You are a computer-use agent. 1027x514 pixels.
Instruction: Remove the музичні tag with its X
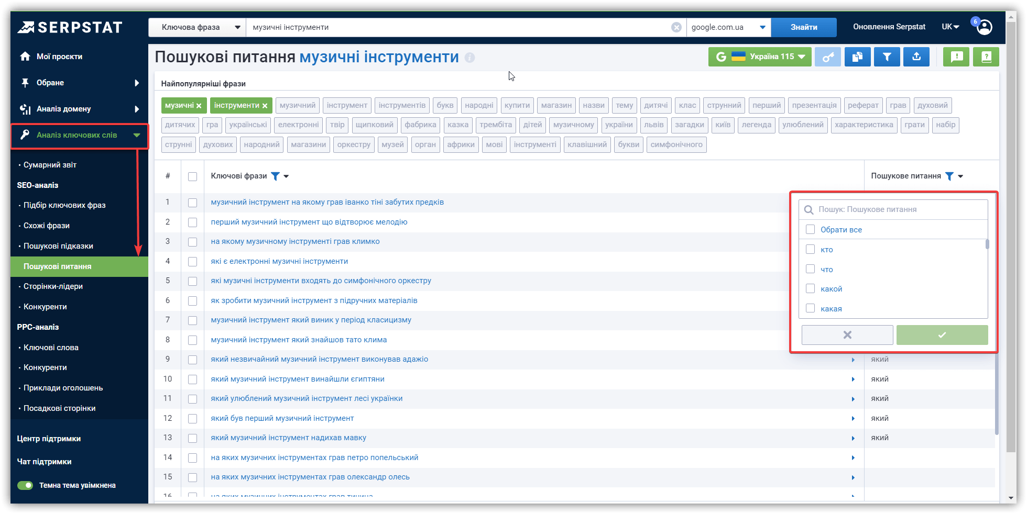pos(199,106)
